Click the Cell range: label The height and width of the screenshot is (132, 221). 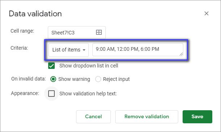[22, 31]
